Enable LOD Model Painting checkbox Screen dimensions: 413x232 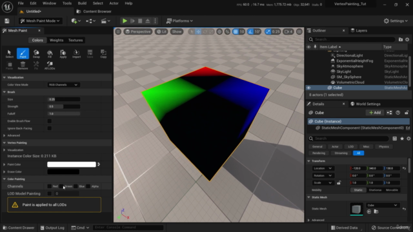(49, 193)
